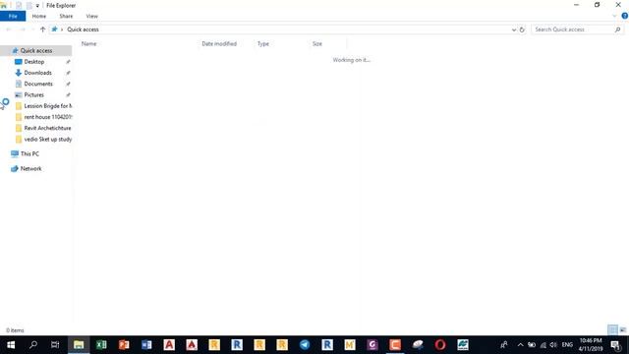Select This PC in navigation pane

click(29, 153)
